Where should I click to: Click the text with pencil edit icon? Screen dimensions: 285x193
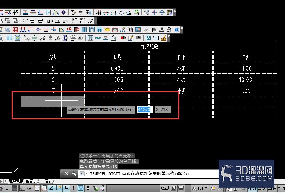73,12
